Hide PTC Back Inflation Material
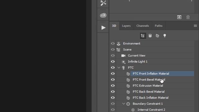 (x=113, y=97)
